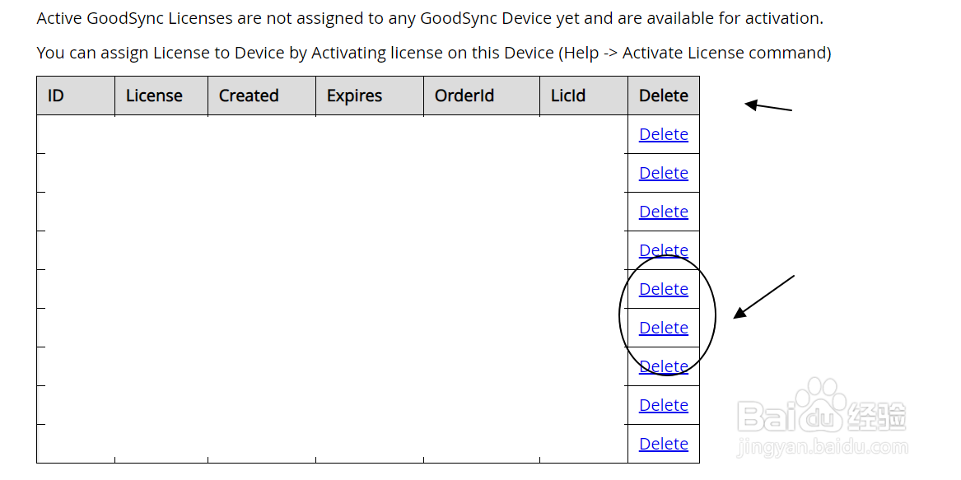Select the Delete link in the third row
Image resolution: width=961 pixels, height=480 pixels.
point(663,212)
